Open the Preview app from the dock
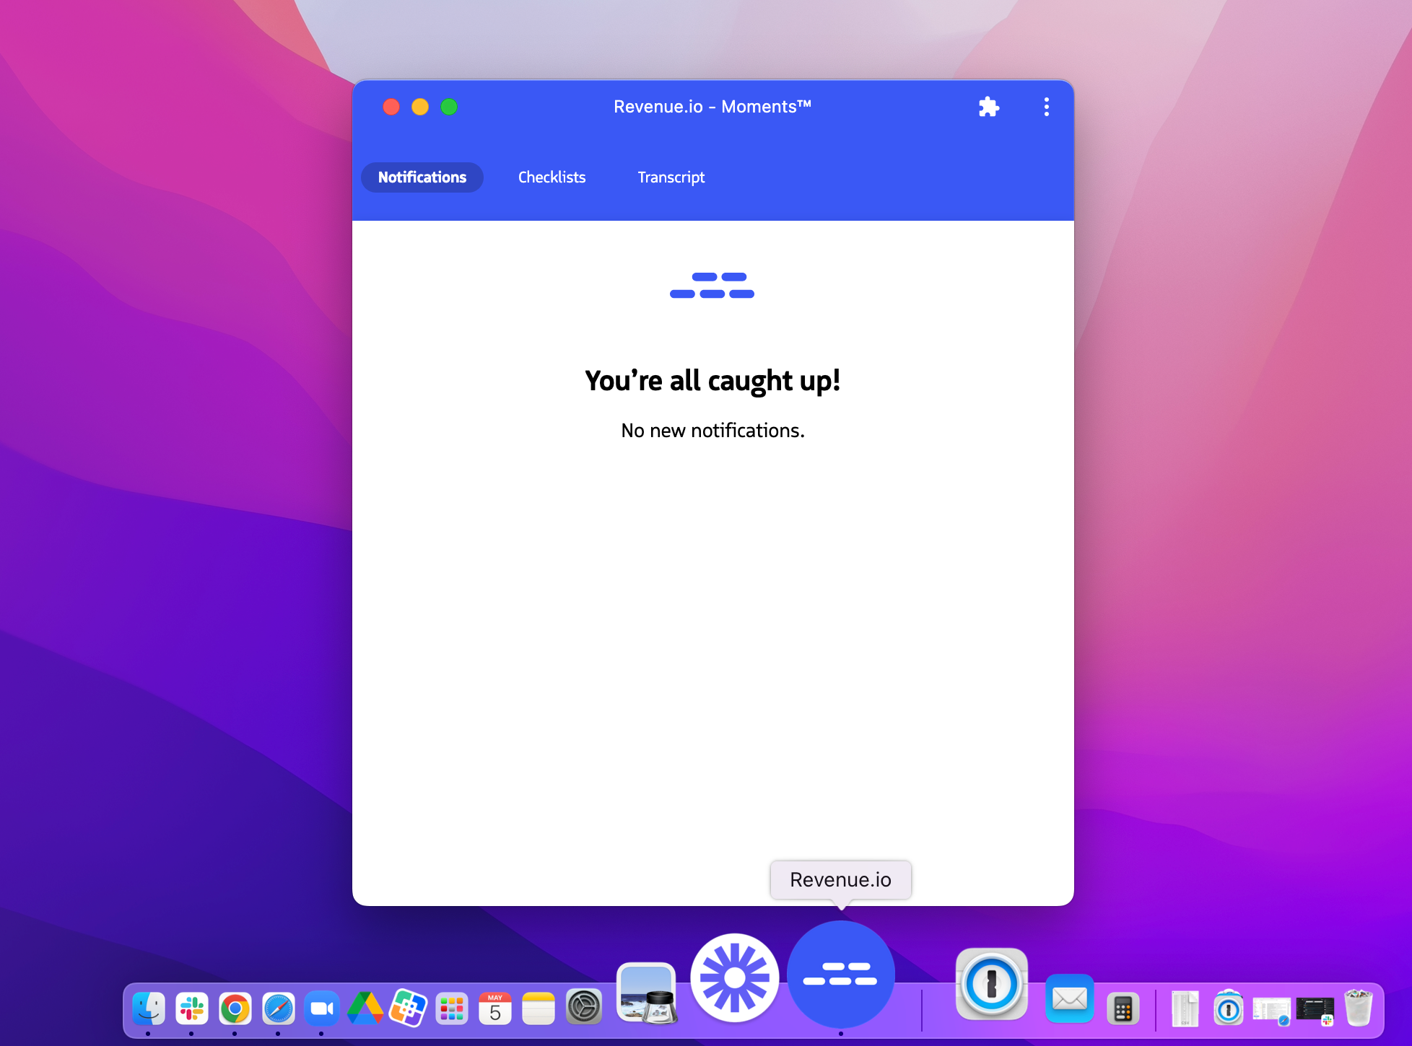 tap(647, 994)
